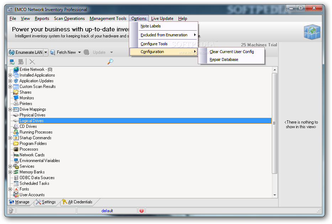Click the Fetch New button
332x224 pixels.
point(63,52)
